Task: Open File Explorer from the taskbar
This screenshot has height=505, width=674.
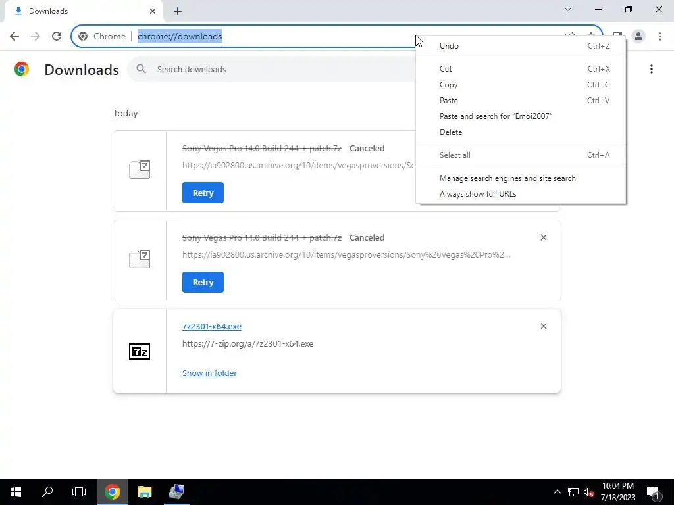Action: click(x=144, y=492)
